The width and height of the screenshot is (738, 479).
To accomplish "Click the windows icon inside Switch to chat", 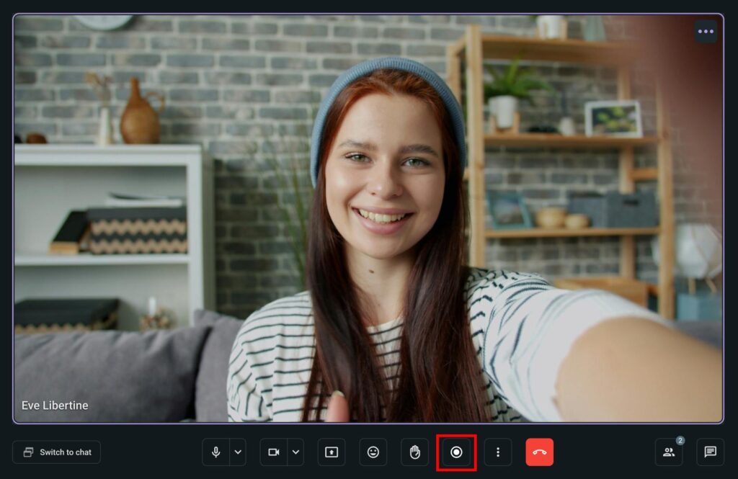I will point(28,452).
